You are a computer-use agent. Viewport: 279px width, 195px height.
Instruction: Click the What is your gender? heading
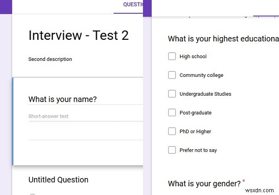[204, 184]
